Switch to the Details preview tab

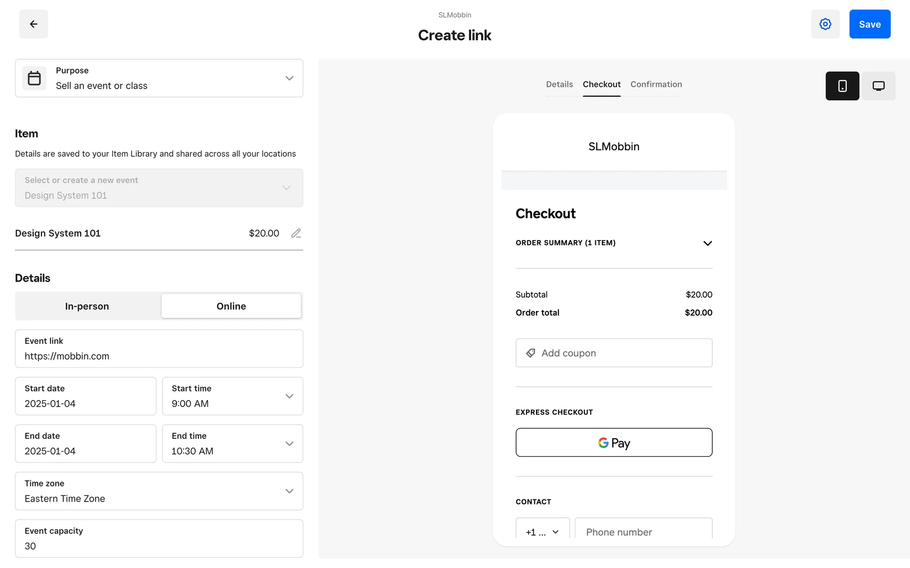pyautogui.click(x=559, y=84)
